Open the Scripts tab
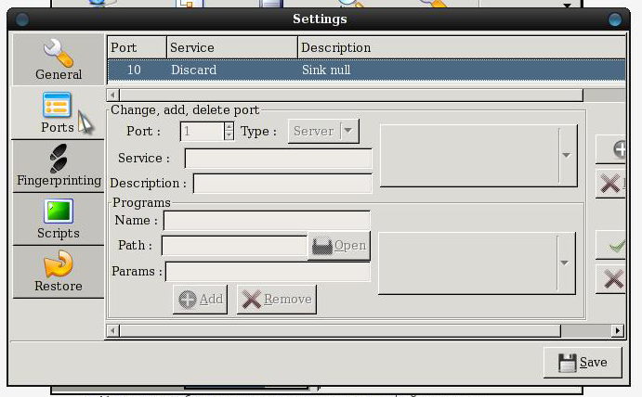Viewport: 642px width, 397px height. 59,219
